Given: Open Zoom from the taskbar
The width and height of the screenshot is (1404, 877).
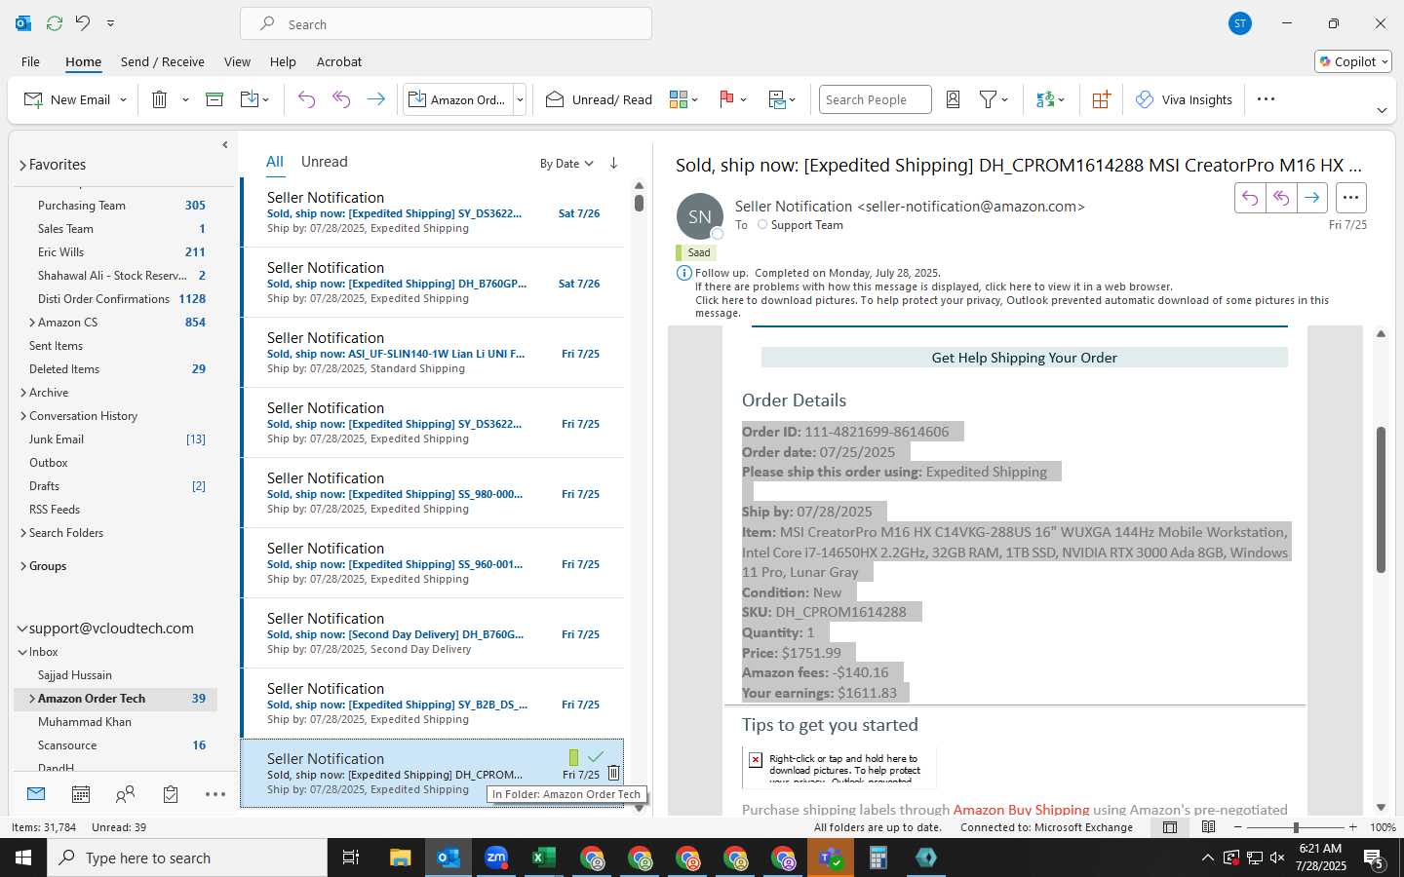Looking at the screenshot, I should [496, 858].
